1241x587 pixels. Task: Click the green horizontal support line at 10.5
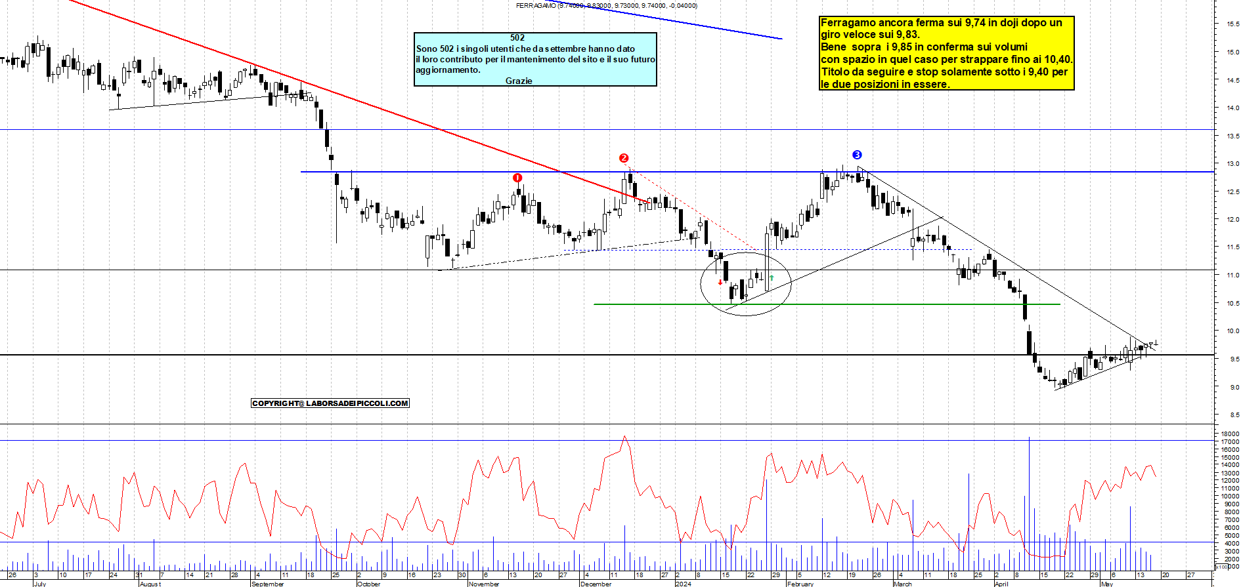point(827,304)
